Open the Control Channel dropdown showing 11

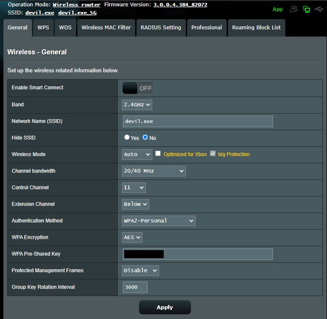pyautogui.click(x=134, y=188)
